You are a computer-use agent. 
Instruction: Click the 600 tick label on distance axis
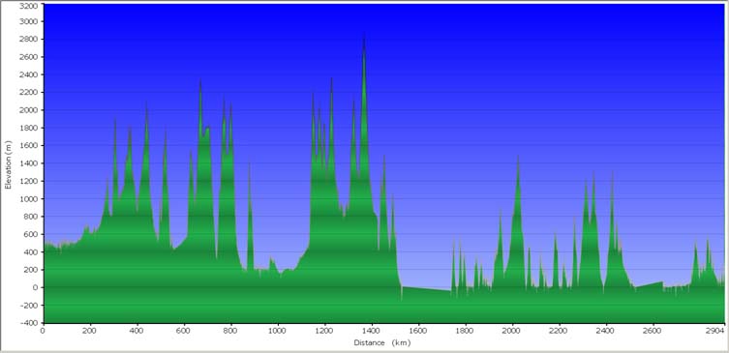[184, 331]
